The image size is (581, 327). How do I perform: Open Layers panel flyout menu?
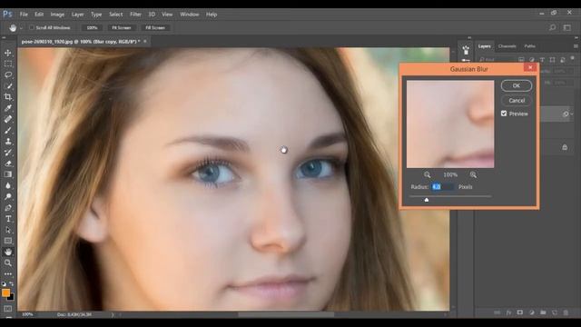point(576,46)
